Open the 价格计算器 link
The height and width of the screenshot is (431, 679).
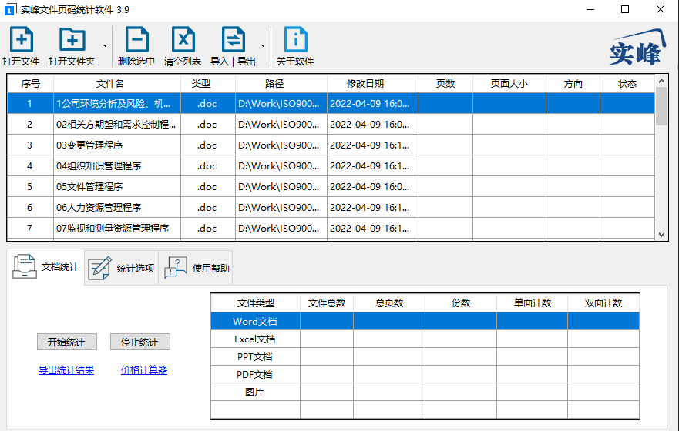(x=144, y=370)
